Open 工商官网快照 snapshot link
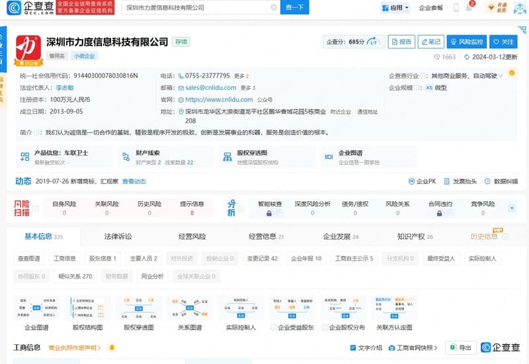Screen dimensions: 529x364 413,347
